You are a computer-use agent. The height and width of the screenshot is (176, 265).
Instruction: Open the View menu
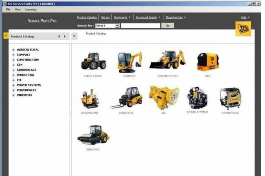coord(17,10)
